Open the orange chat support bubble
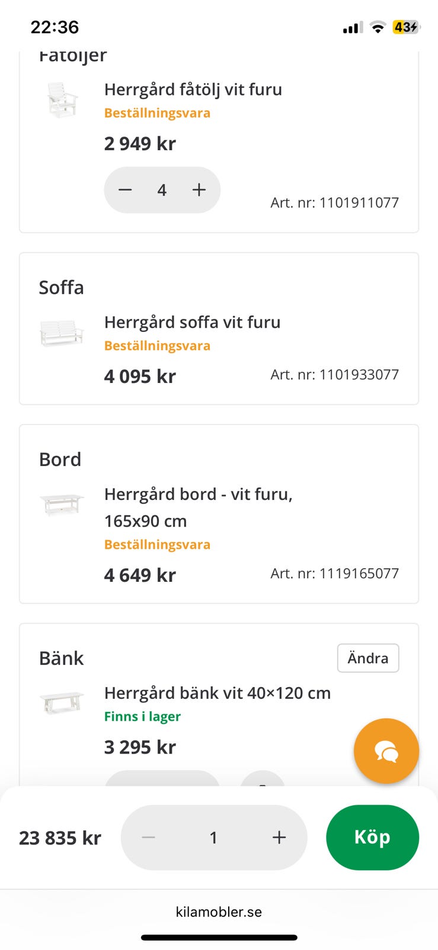Image resolution: width=438 pixels, height=950 pixels. [386, 751]
